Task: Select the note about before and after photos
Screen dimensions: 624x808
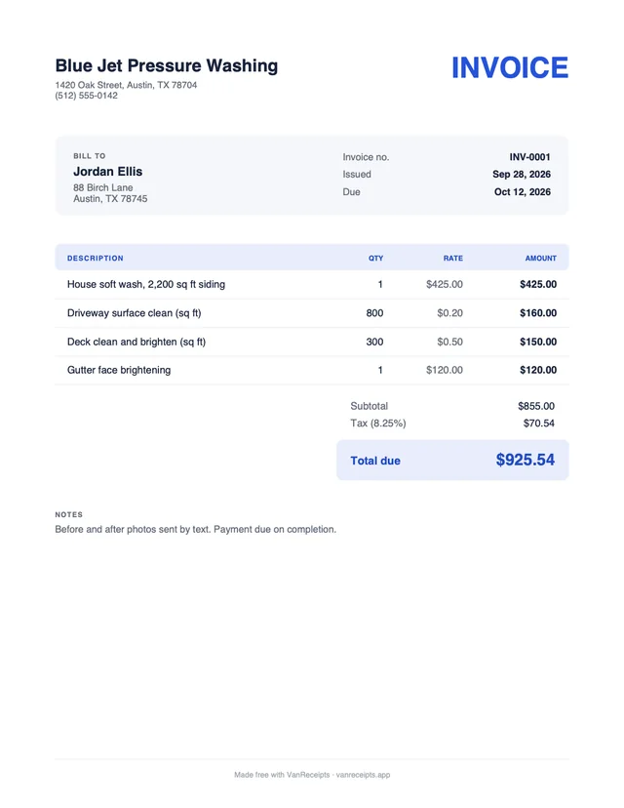Action: pos(196,530)
